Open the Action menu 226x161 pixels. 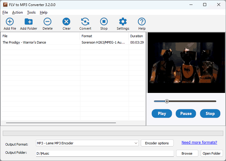17,12
